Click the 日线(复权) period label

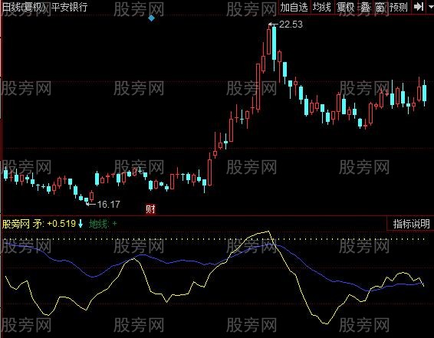[x=24, y=7]
